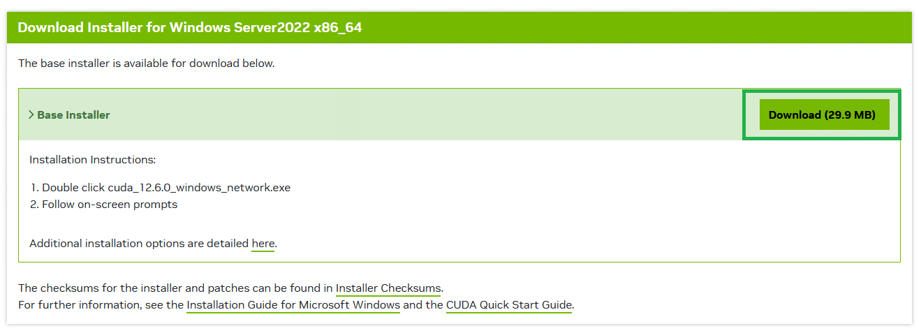
Task: Open the 'here' additional installation options link
Action: click(x=263, y=244)
